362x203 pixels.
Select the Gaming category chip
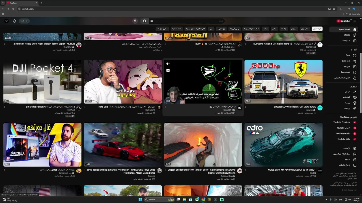pos(305,29)
